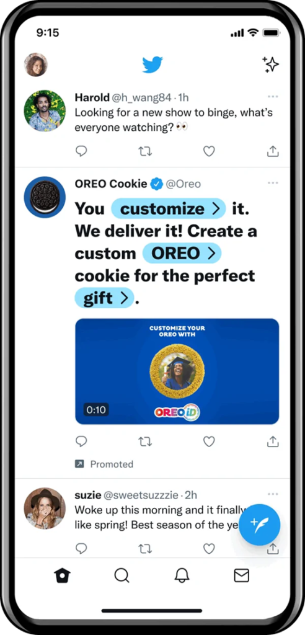
Task: Like suzie's tweet with the heart
Action: [x=208, y=549]
